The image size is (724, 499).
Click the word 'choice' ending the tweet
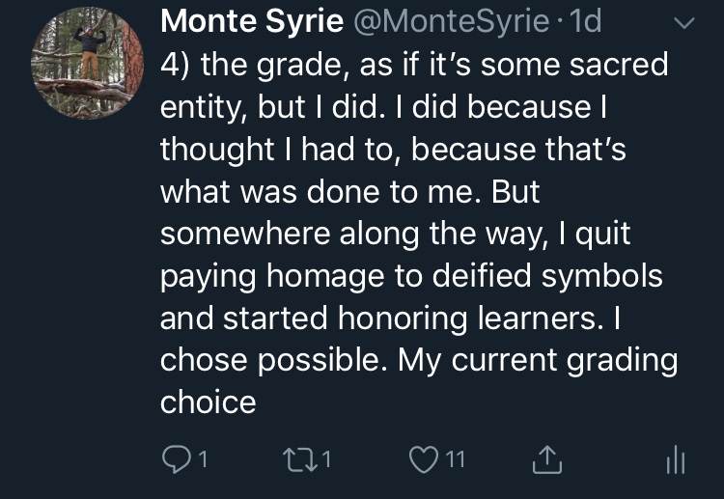208,401
